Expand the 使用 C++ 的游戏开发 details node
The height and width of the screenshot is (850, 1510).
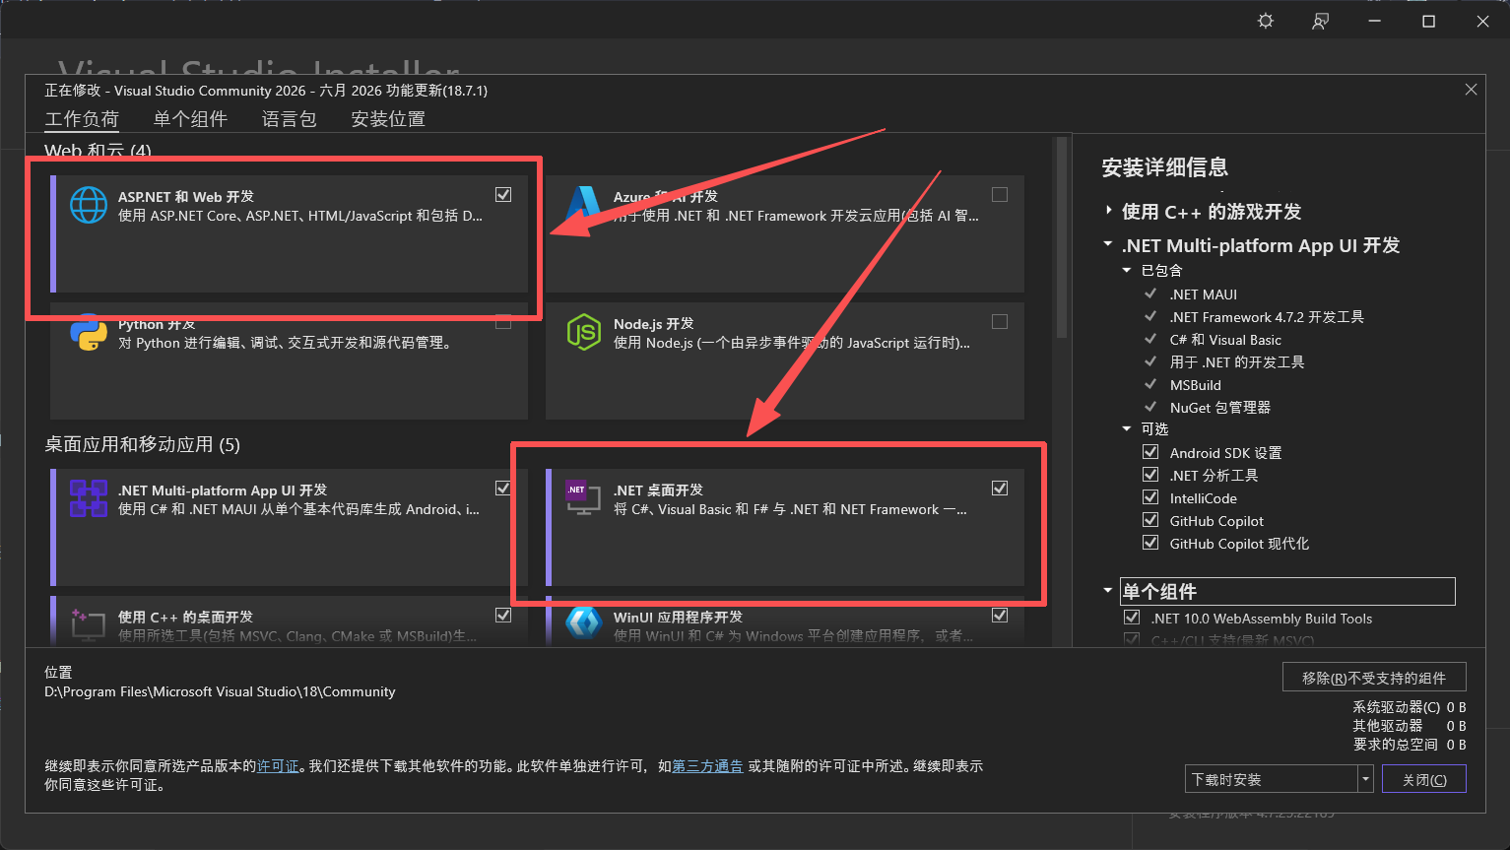coord(1109,211)
